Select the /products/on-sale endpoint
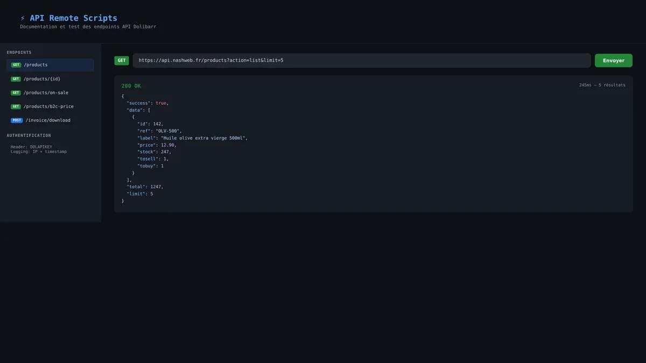Viewport: 646px width, 363px height. [x=50, y=92]
